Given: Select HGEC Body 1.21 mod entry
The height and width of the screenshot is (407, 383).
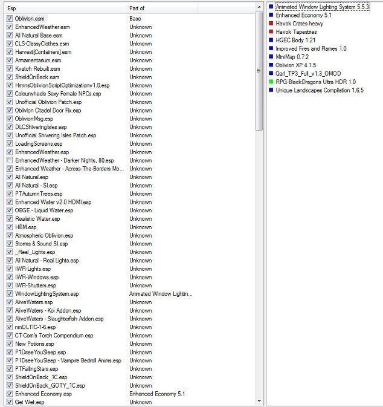Looking at the screenshot, I should coord(295,40).
